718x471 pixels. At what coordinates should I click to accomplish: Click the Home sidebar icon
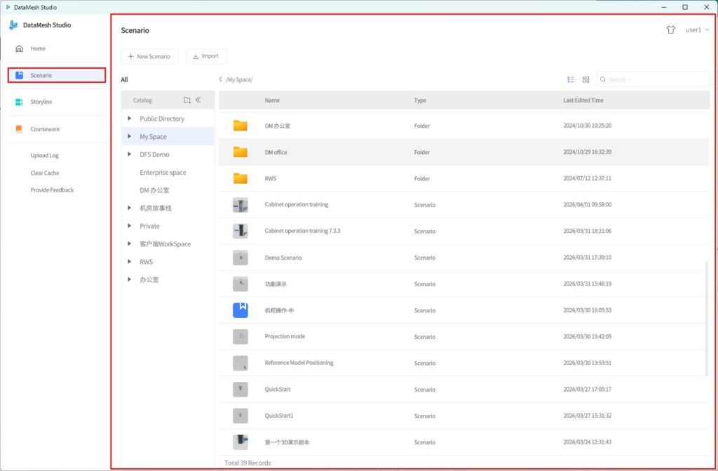point(20,48)
